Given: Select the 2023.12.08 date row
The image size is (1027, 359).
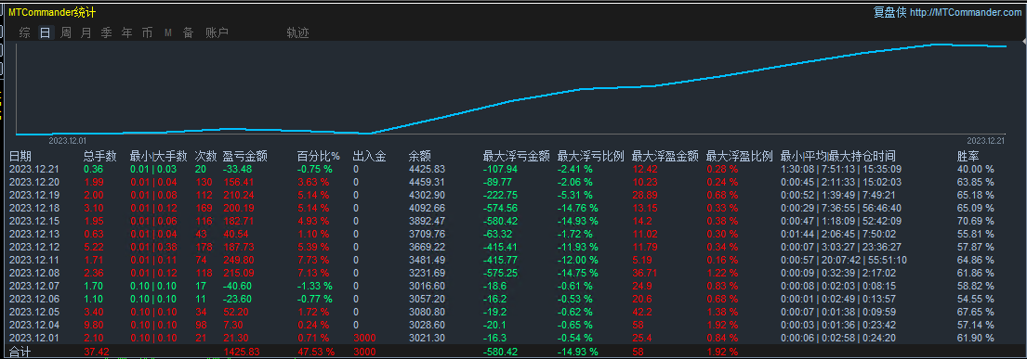Looking at the screenshot, I should pyautogui.click(x=34, y=273).
